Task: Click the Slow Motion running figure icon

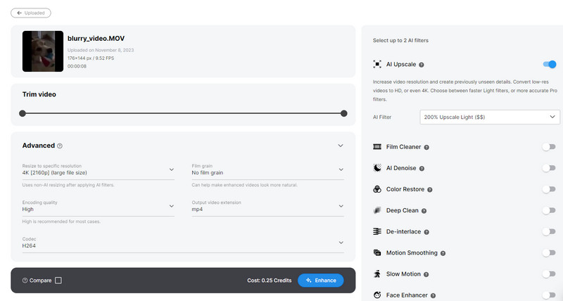Action: 378,274
